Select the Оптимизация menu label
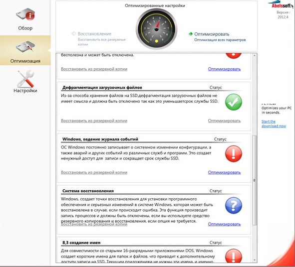The height and width of the screenshot is (267, 295). click(25, 61)
